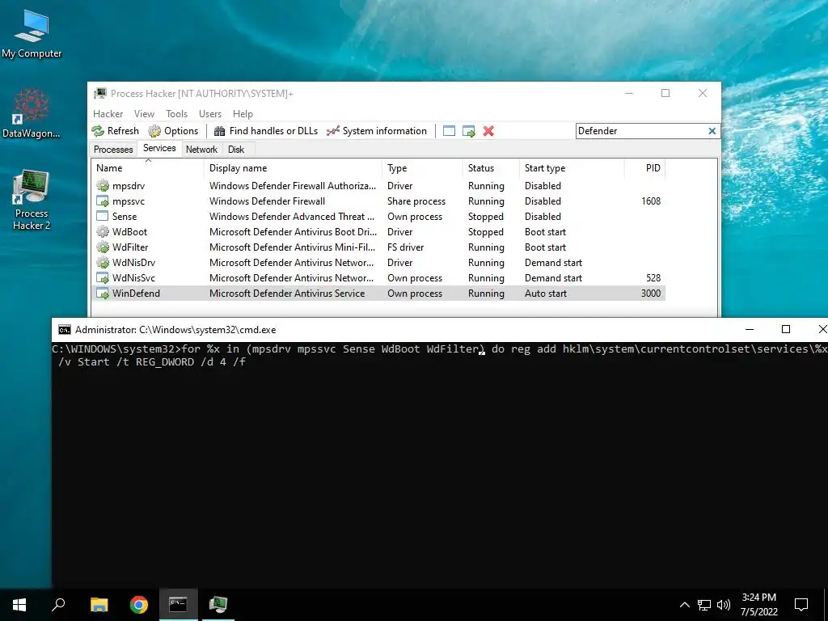Click the PID value 528
The image size is (828, 621).
coord(653,278)
